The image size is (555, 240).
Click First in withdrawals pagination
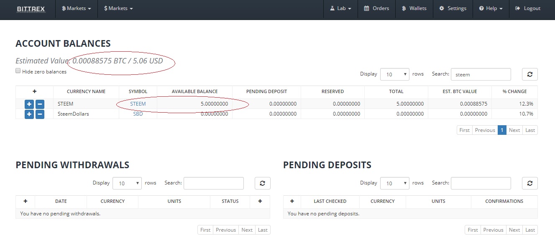tap(205, 230)
